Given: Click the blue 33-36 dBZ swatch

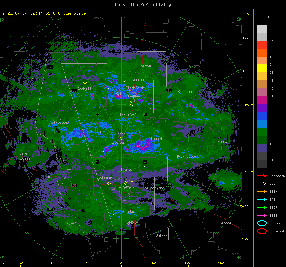Looking at the screenshot, I should [262, 116].
